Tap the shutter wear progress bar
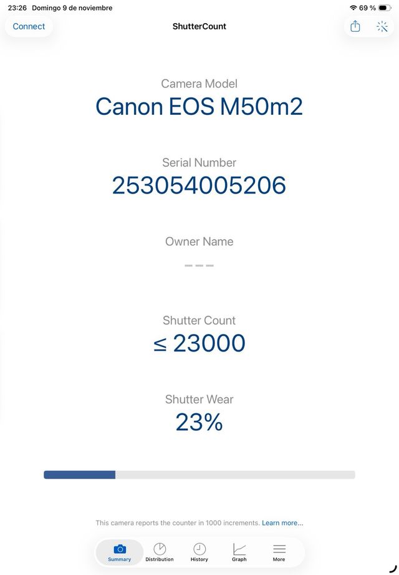Viewport: 399px width, 575px height. pos(199,474)
